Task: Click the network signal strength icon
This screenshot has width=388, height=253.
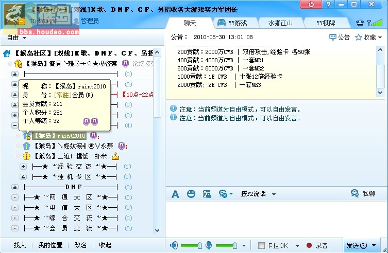Action: [x=375, y=23]
